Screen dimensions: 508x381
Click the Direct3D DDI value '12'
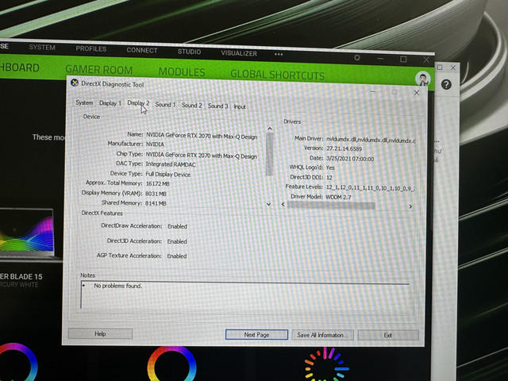(329, 178)
